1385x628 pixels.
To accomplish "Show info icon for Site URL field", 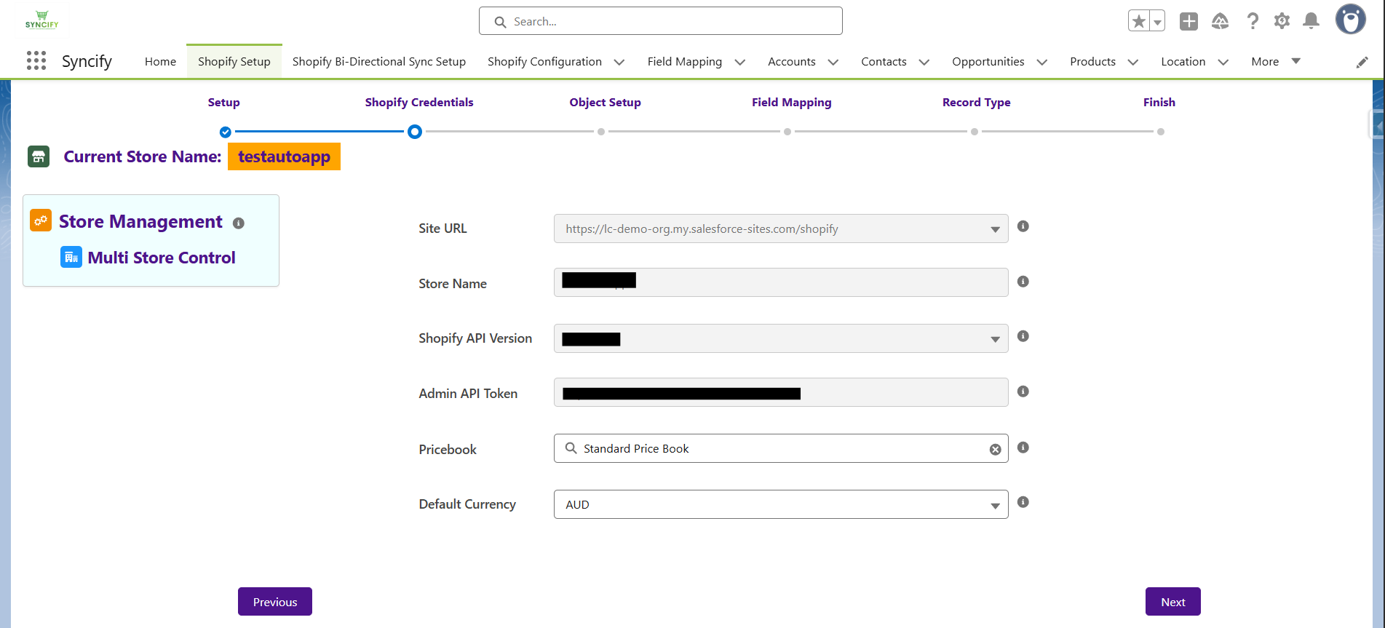I will tap(1023, 226).
